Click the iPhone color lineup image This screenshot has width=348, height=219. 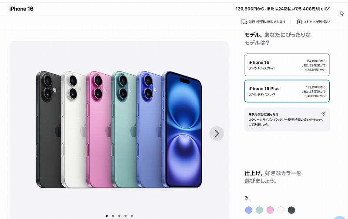point(119,129)
